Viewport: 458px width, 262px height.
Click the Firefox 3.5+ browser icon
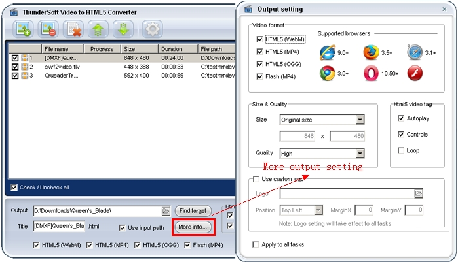coord(371,53)
